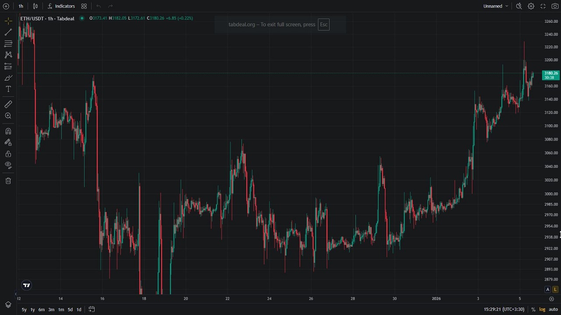Toggle hide all drawings eye icon
This screenshot has height=315, width=561.
(8, 165)
